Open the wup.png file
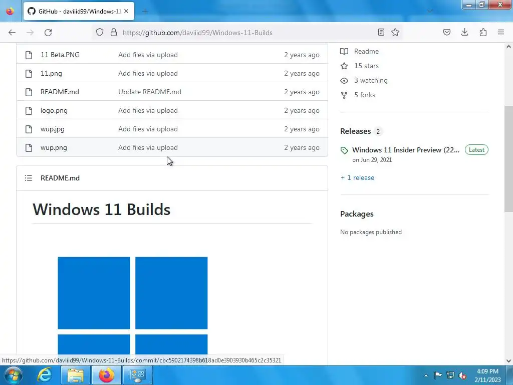Image resolution: width=513 pixels, height=385 pixels. (54, 148)
